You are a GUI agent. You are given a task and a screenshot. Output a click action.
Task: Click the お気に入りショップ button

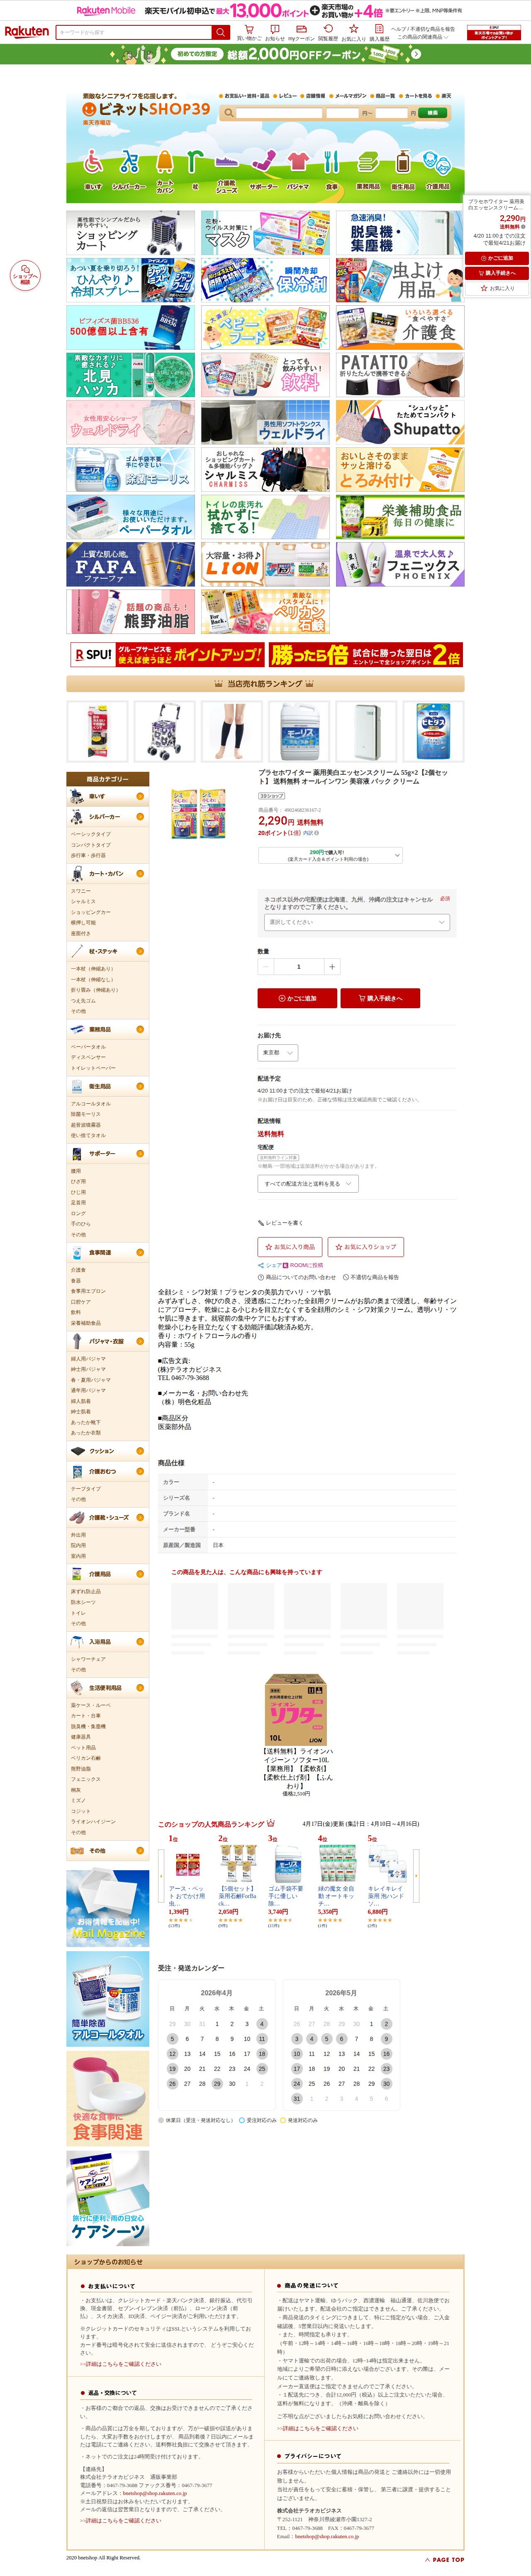(365, 1247)
